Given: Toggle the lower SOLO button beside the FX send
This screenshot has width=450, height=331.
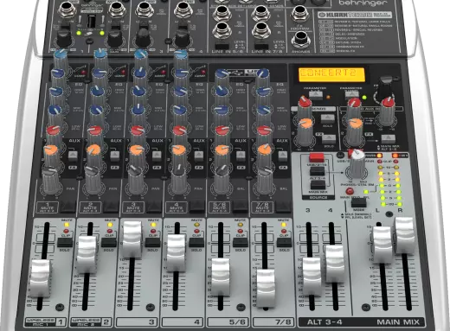Looking at the screenshot, I should 328,138.
